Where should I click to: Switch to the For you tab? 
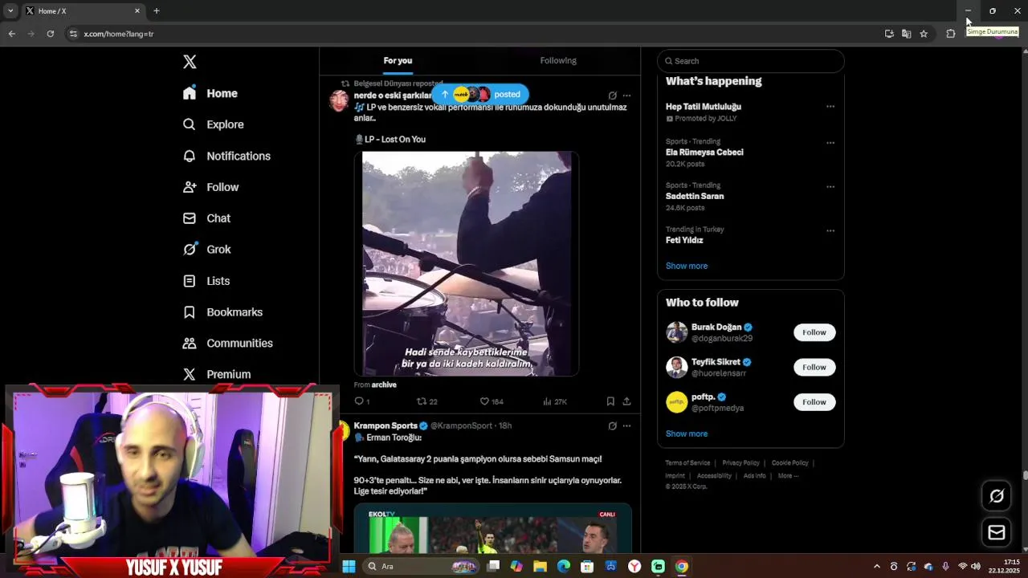[x=398, y=61]
